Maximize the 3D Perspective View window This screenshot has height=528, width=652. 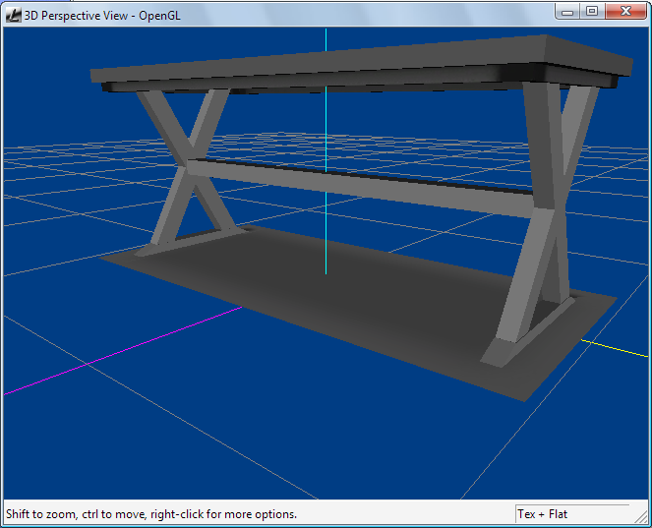(592, 11)
